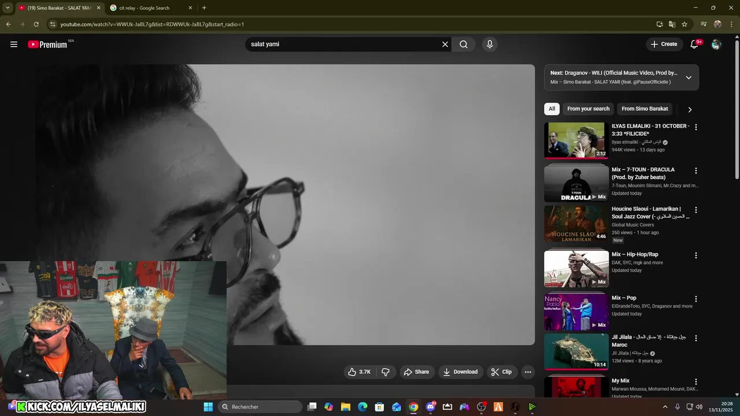Share this video
The height and width of the screenshot is (416, 740).
click(x=416, y=372)
